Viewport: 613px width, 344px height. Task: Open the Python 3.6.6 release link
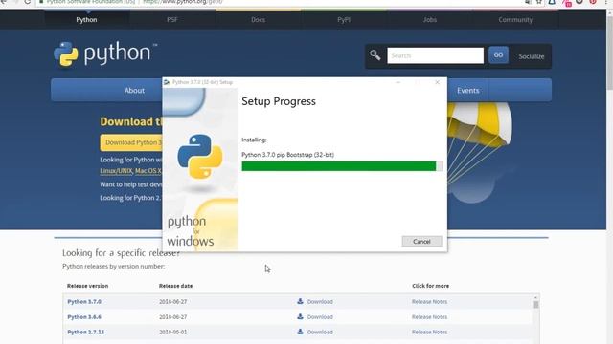pos(84,316)
